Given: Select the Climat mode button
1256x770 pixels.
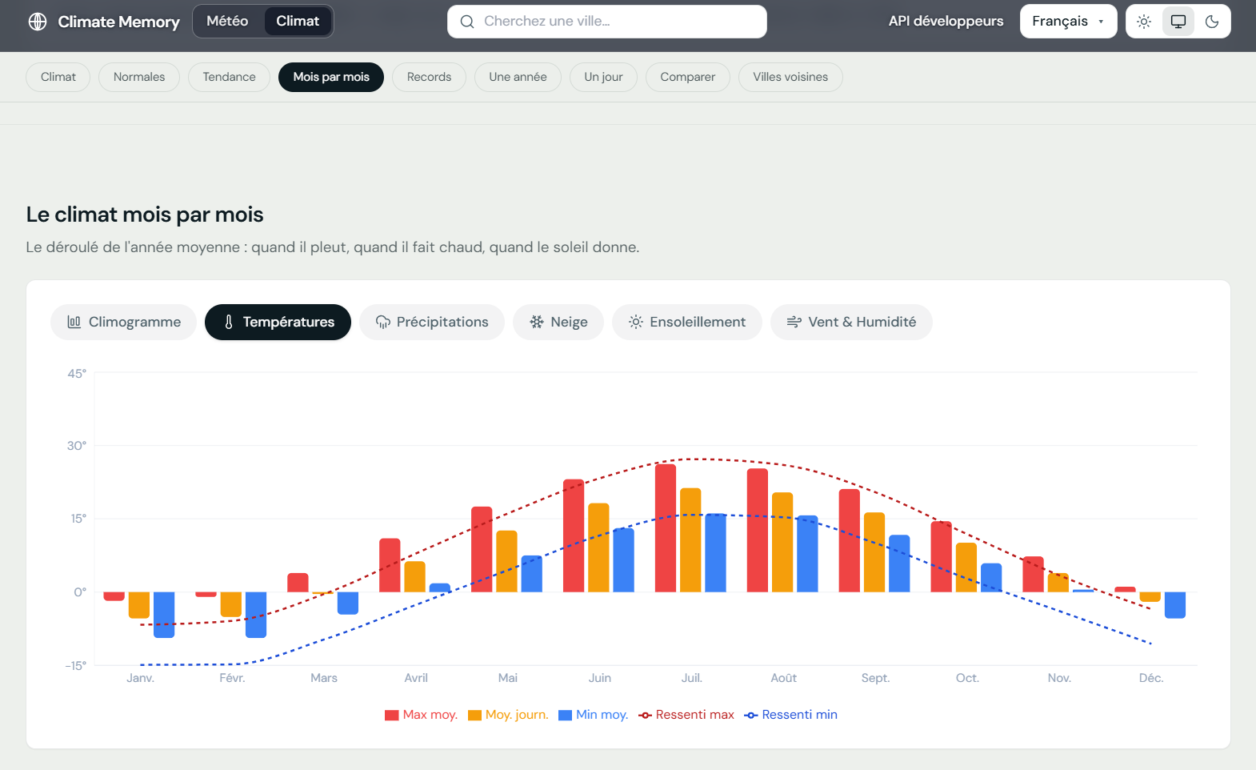Looking at the screenshot, I should pos(298,22).
